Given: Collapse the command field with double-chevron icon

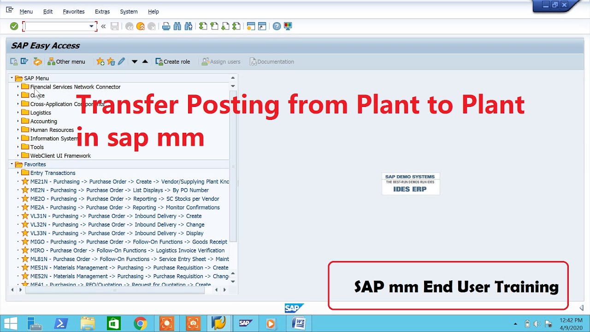Looking at the screenshot, I should click(103, 26).
